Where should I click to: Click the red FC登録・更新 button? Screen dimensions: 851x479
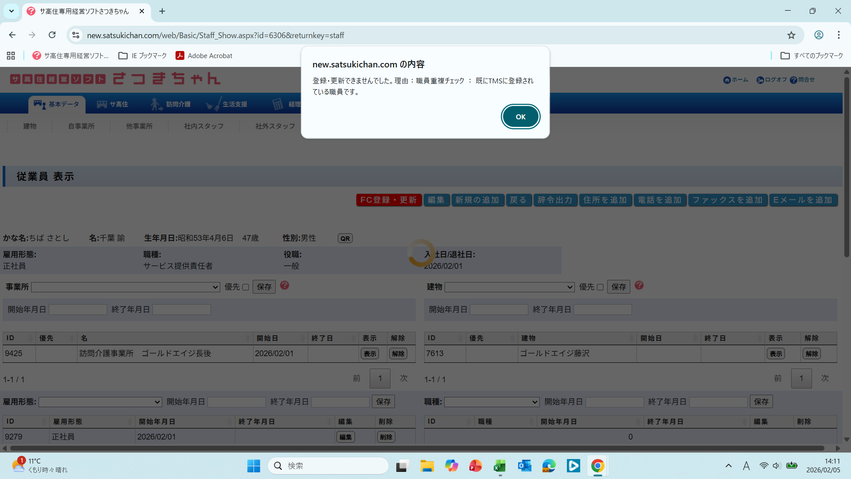tap(388, 200)
